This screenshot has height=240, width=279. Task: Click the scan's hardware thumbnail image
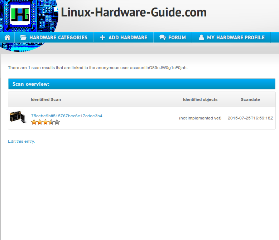point(18,117)
